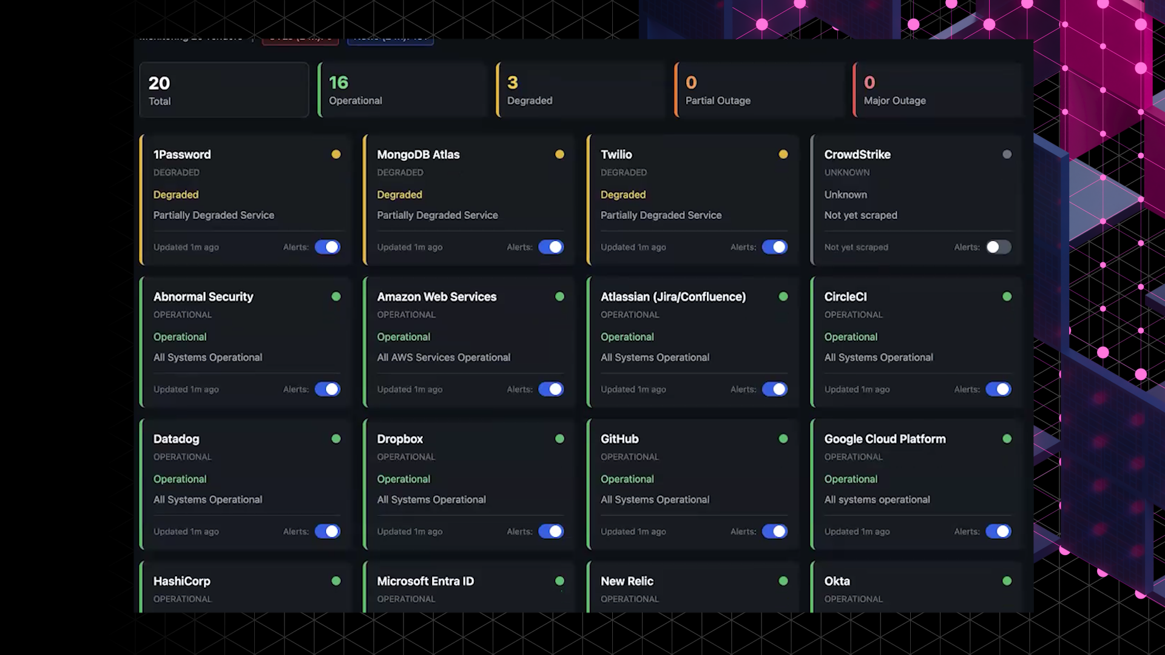The height and width of the screenshot is (655, 1165).
Task: Click the green status dot on GitHub card
Action: click(x=783, y=438)
